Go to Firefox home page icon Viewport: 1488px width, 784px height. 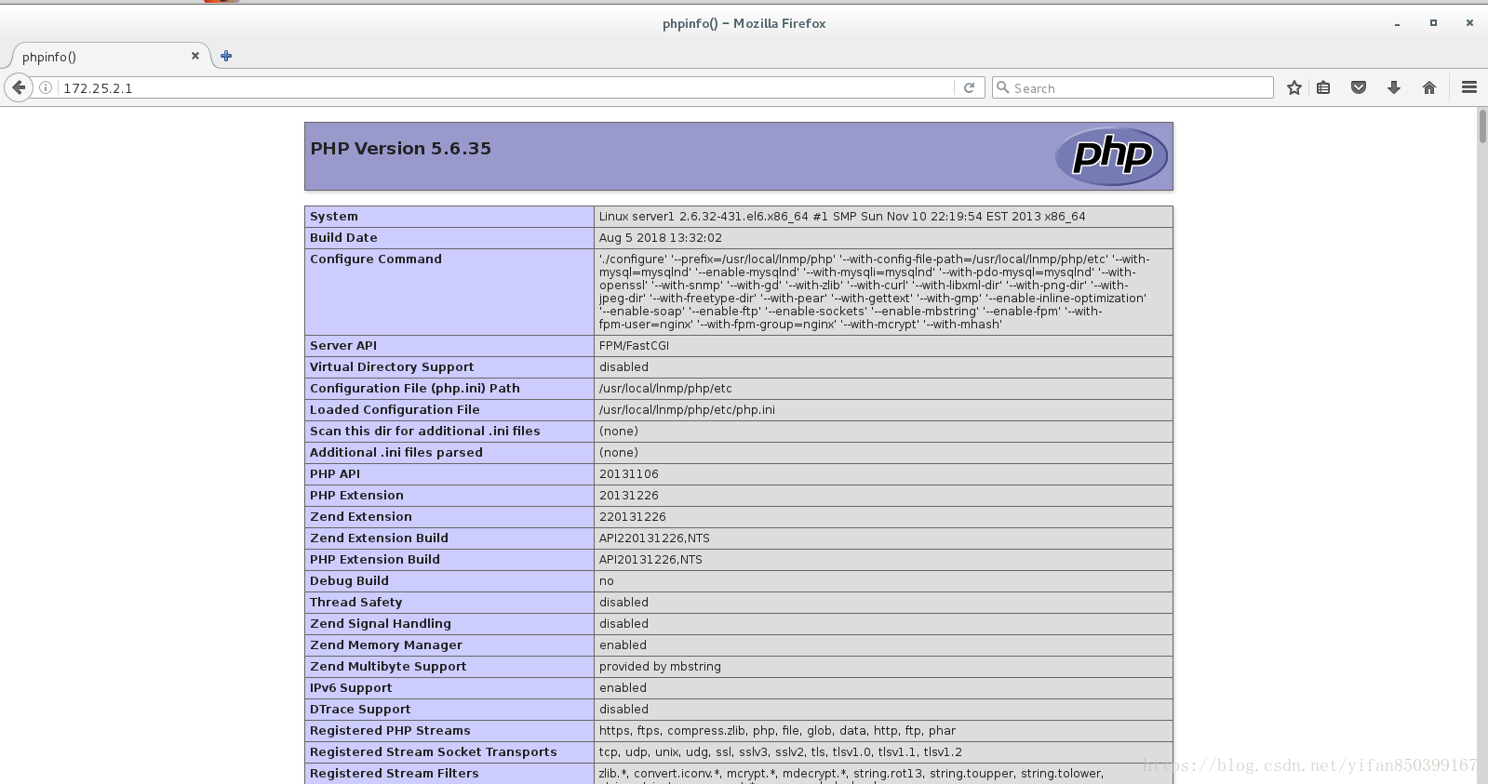(x=1429, y=87)
